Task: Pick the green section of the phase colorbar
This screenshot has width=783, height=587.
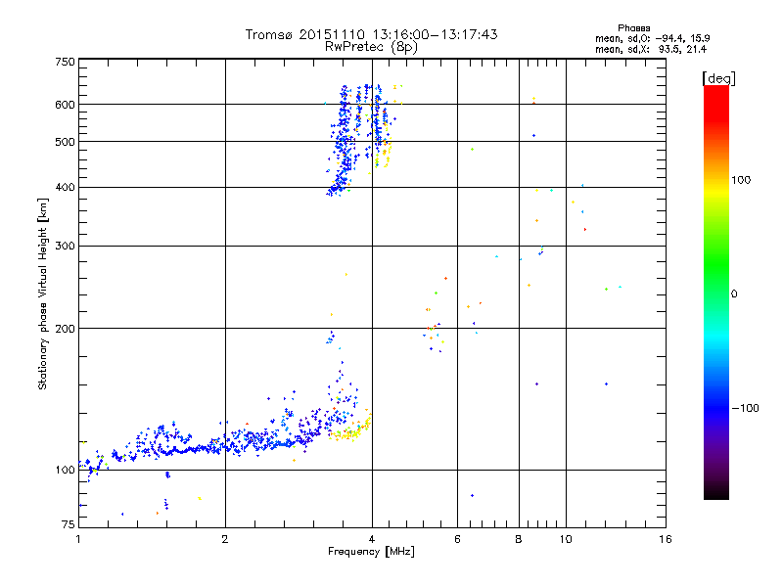Action: 716,264
